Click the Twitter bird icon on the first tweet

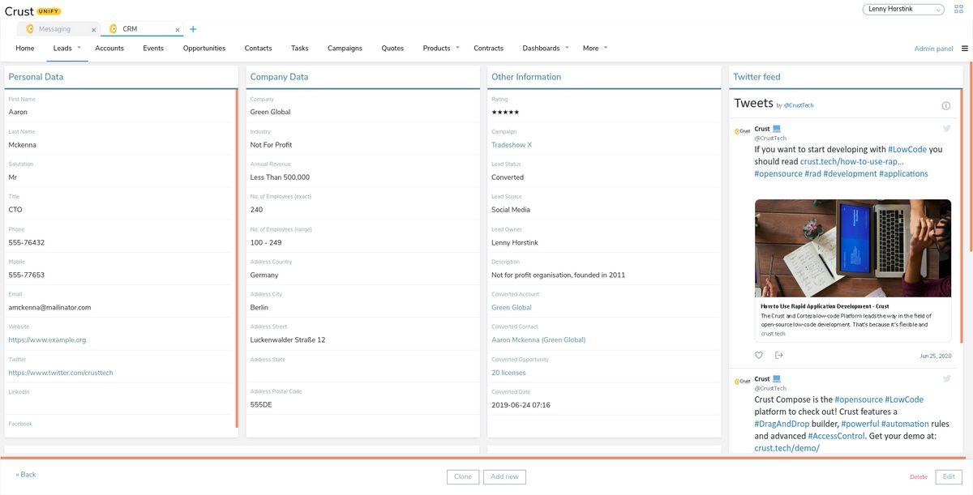pyautogui.click(x=946, y=128)
